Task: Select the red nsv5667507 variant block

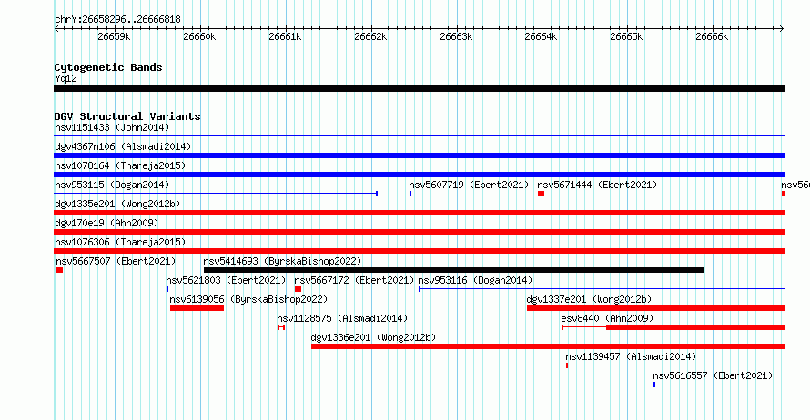Action: [x=59, y=270]
